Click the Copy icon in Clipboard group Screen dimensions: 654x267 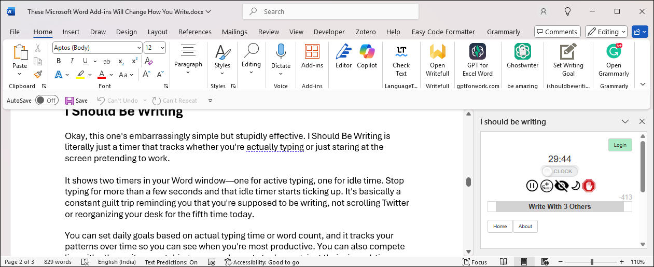[x=38, y=61]
